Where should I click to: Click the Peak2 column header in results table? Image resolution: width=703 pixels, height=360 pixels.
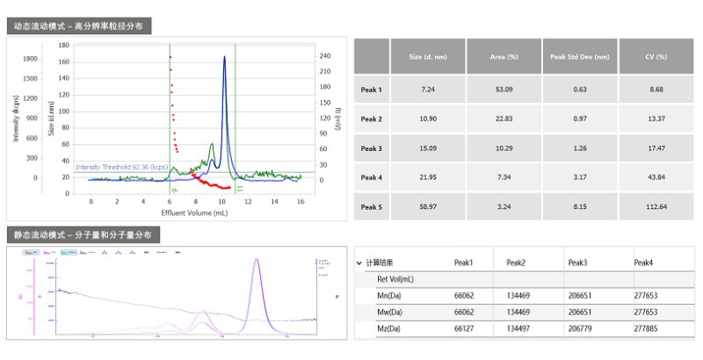(x=518, y=263)
